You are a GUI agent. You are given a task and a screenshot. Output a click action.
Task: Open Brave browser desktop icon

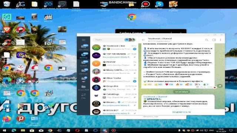point(7,30)
